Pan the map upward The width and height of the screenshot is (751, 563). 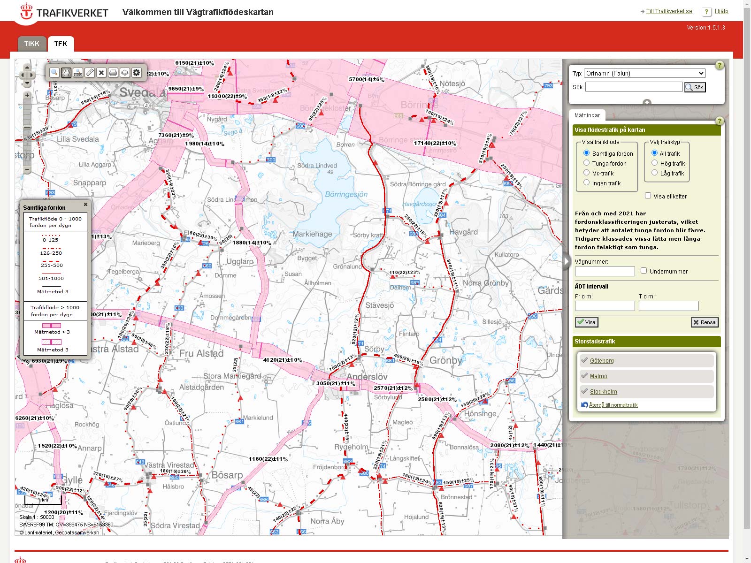coord(27,67)
